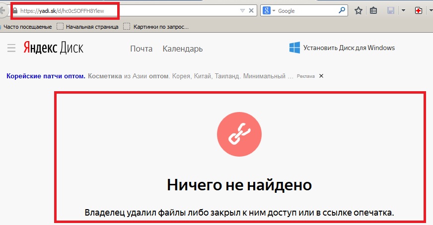433x225 pixels.
Task: Click the downloads toolbar icon
Action: pyautogui.click(x=391, y=10)
